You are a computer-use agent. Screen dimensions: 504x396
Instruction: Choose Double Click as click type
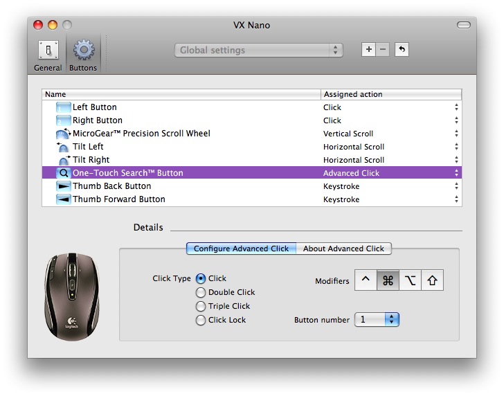pos(201,292)
